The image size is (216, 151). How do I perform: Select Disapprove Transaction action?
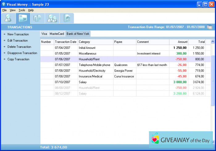pyautogui.click(x=22, y=53)
